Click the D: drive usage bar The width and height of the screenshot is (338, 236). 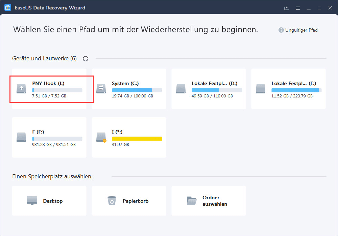coord(217,90)
